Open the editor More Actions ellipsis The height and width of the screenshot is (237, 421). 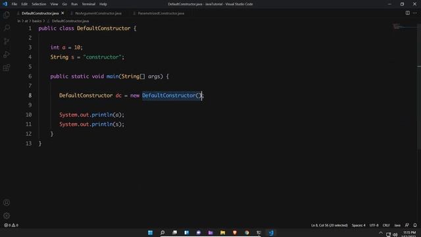[x=415, y=13]
